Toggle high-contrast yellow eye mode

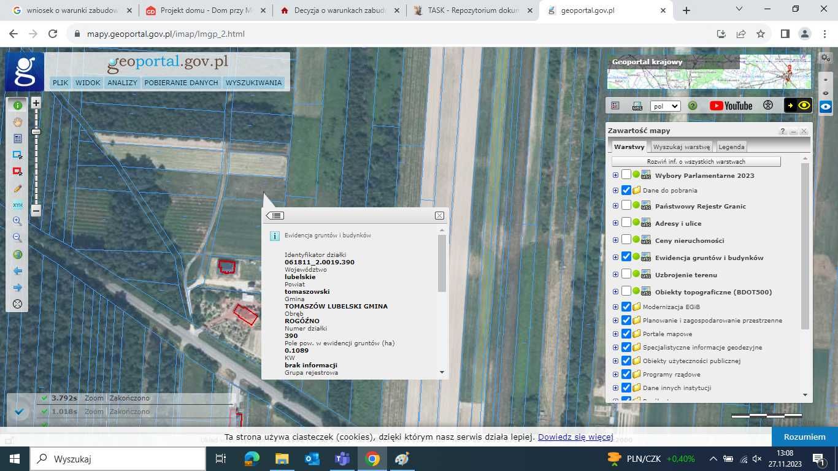[x=798, y=105]
